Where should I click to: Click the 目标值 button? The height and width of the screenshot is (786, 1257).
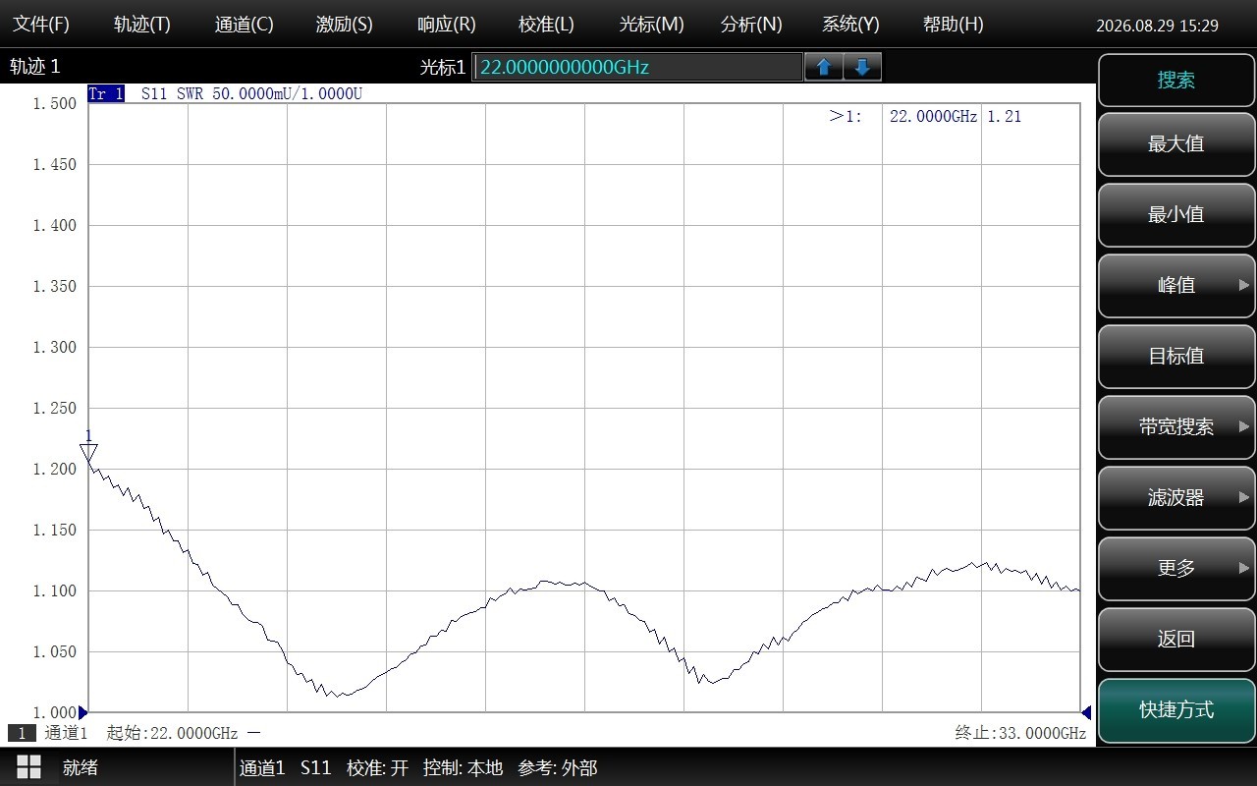[1176, 356]
